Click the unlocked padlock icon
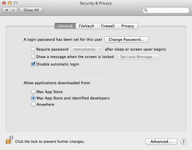Image resolution: width=192 pixels, height=150 pixels. pos(9,140)
